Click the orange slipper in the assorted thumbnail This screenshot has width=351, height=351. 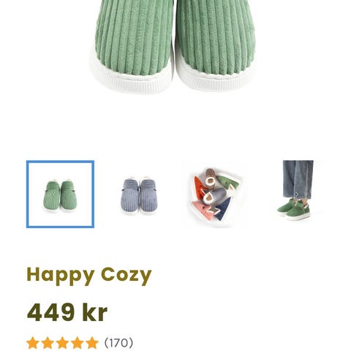point(199,186)
